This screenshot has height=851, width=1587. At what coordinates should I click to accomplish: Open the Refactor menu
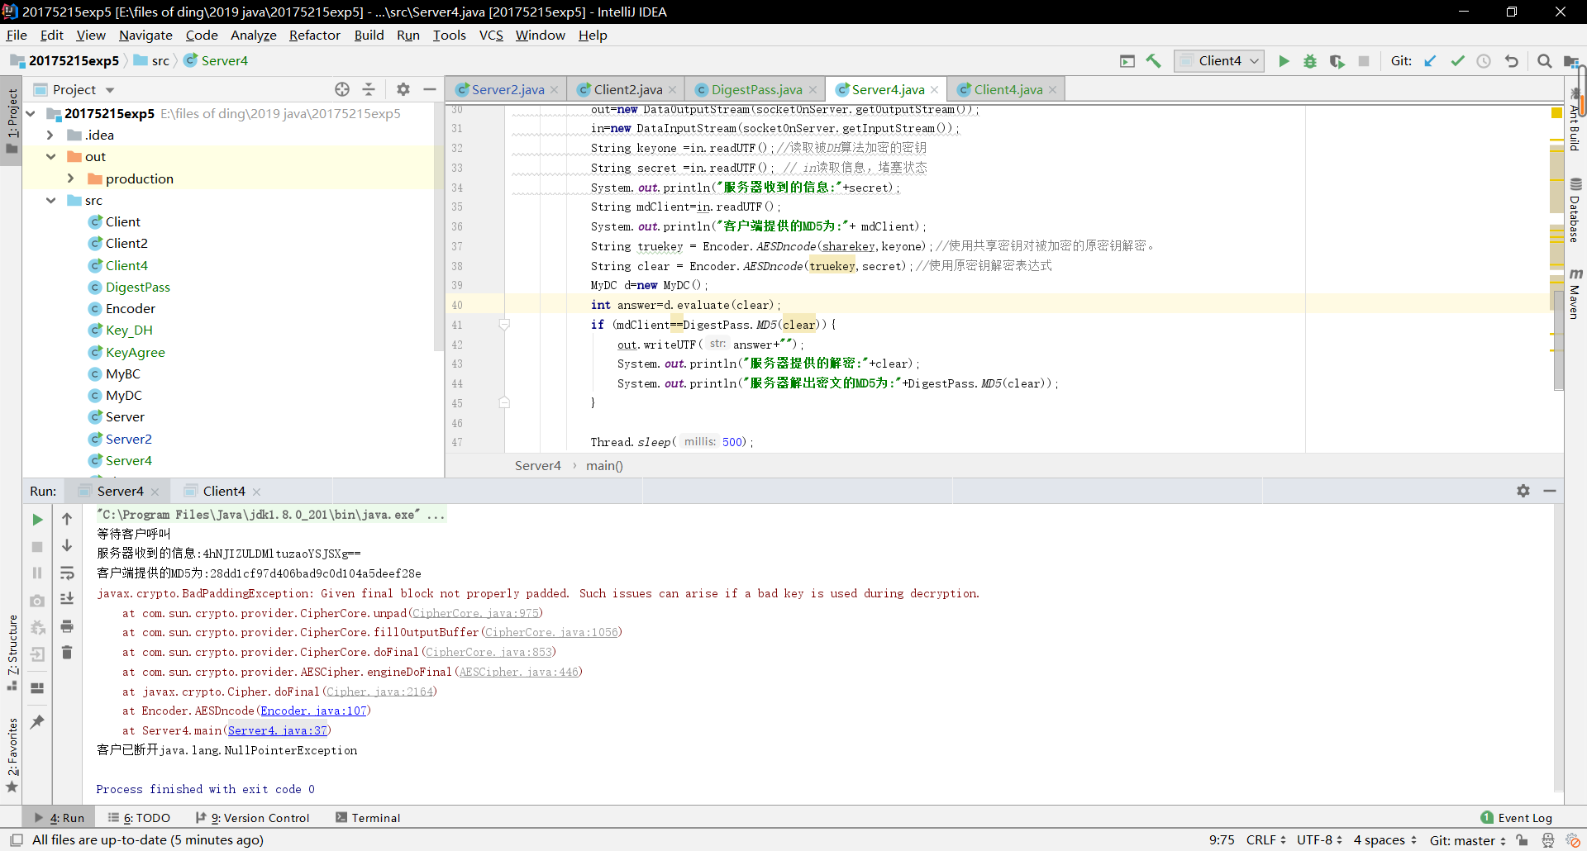(x=314, y=36)
